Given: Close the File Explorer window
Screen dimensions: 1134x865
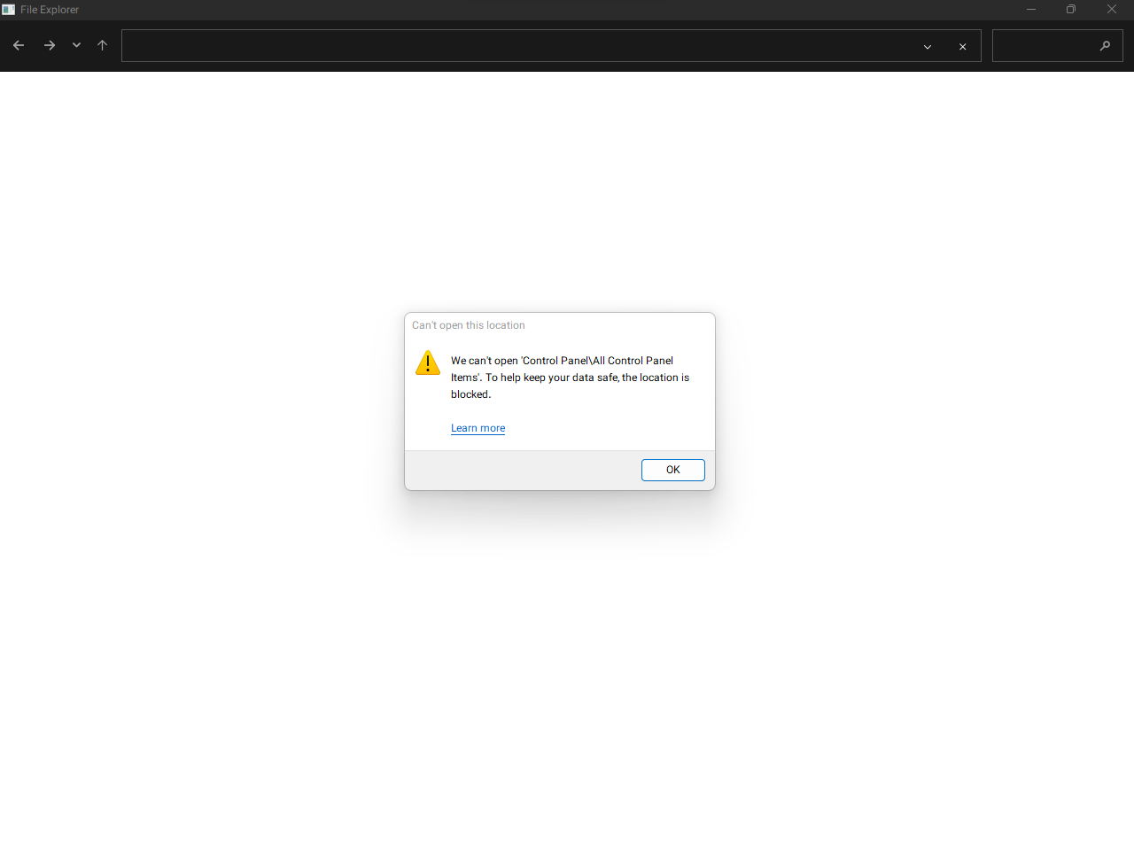Looking at the screenshot, I should (x=1112, y=10).
